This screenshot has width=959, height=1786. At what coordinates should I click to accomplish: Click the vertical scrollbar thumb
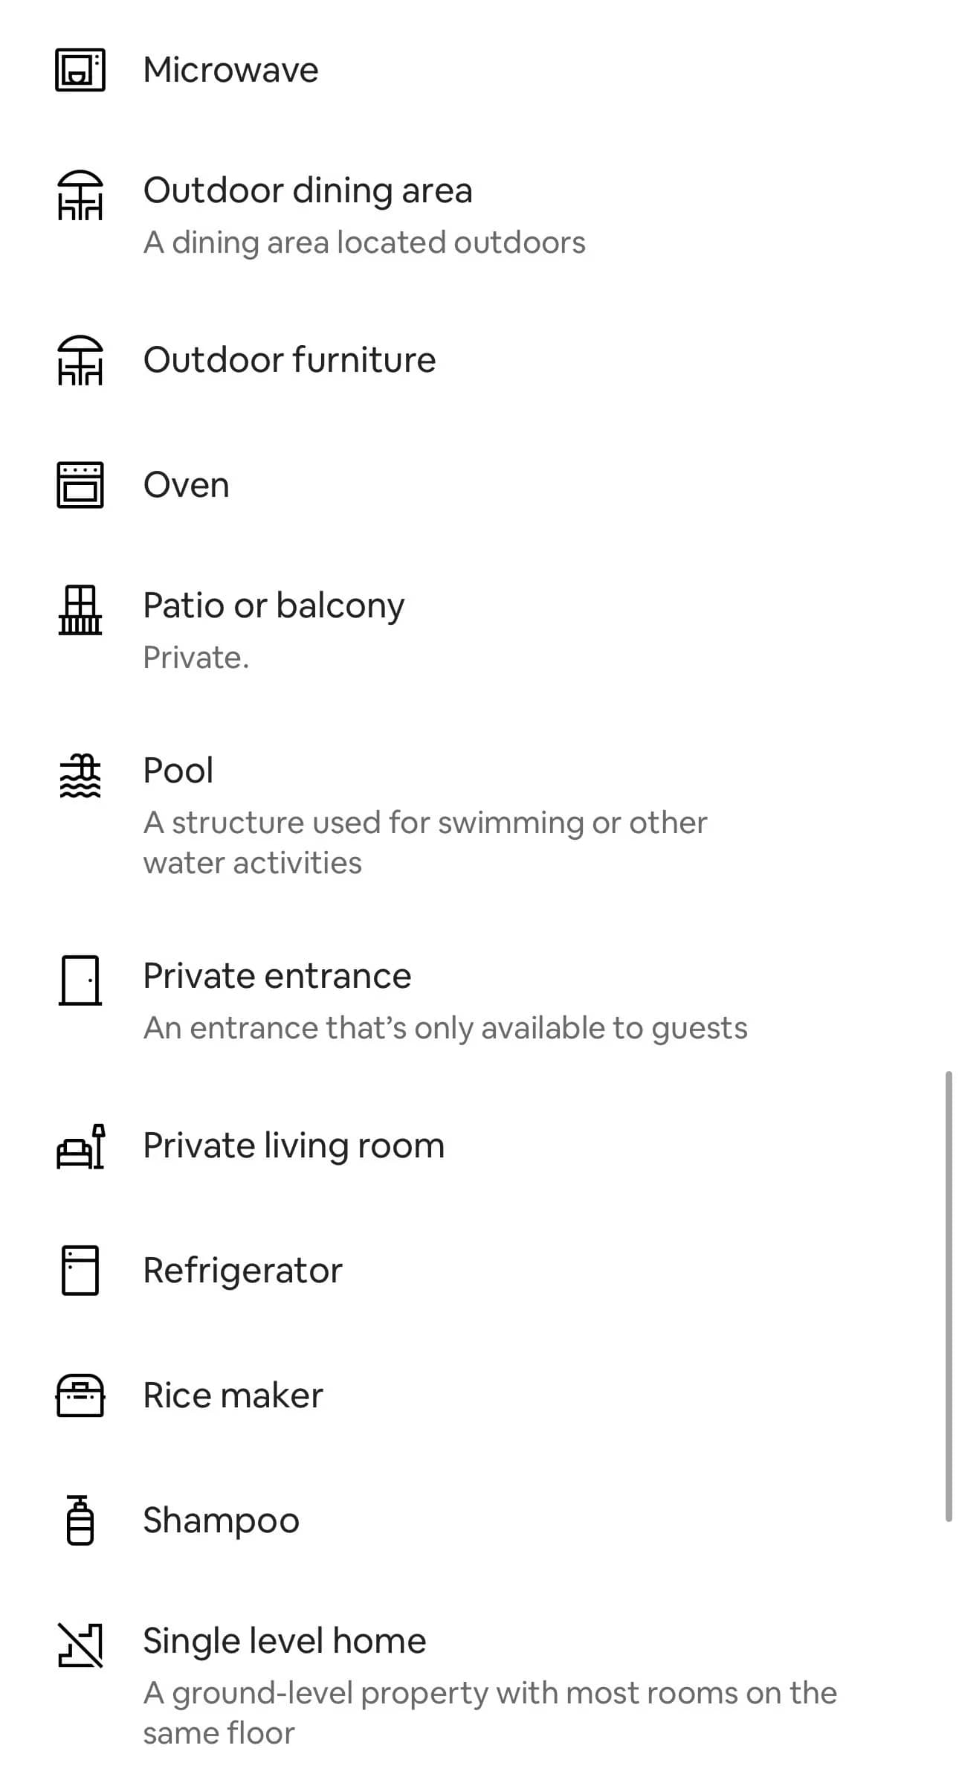(949, 1296)
